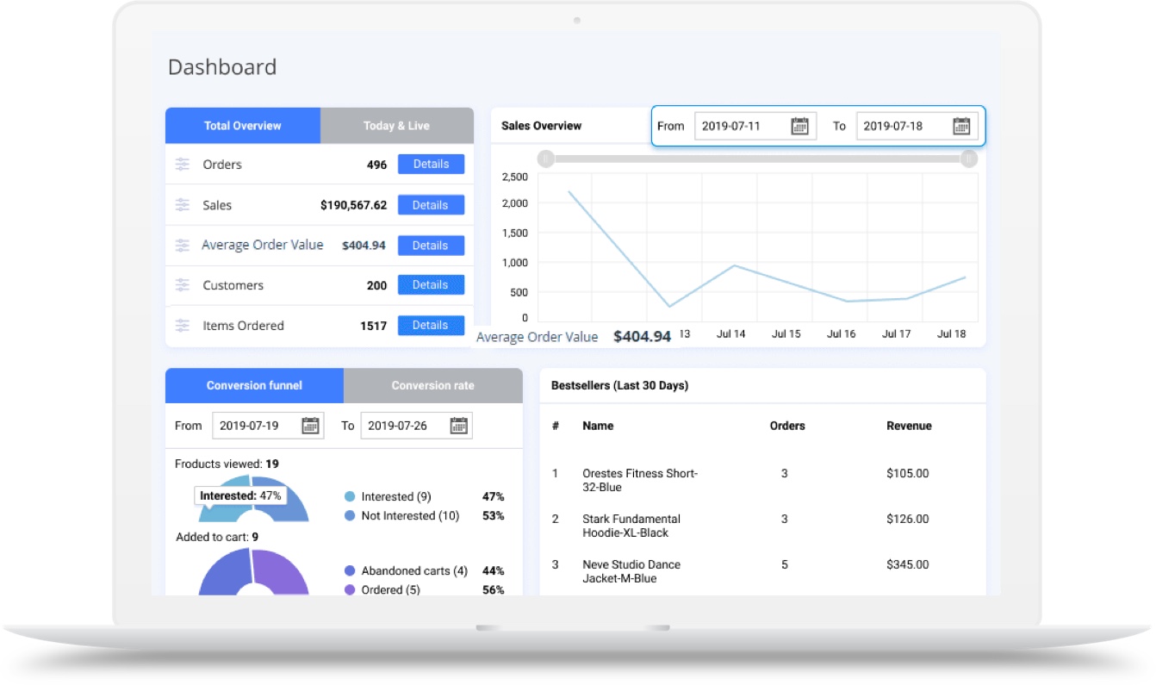Click the Dashboard page title
Screen dimensions: 1156x685
(222, 67)
